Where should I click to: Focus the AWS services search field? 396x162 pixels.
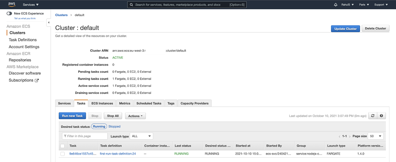(187, 5)
